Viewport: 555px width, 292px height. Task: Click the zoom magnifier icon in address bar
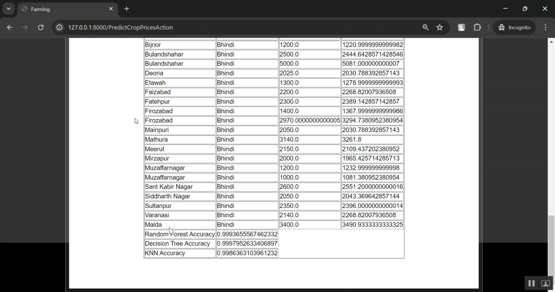[x=425, y=27]
